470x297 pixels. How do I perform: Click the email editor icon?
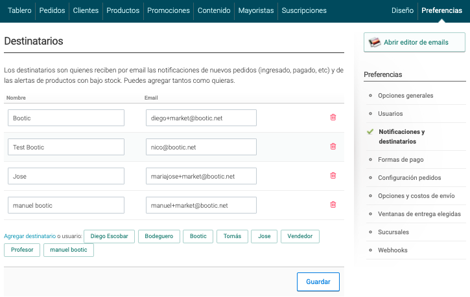click(x=375, y=42)
